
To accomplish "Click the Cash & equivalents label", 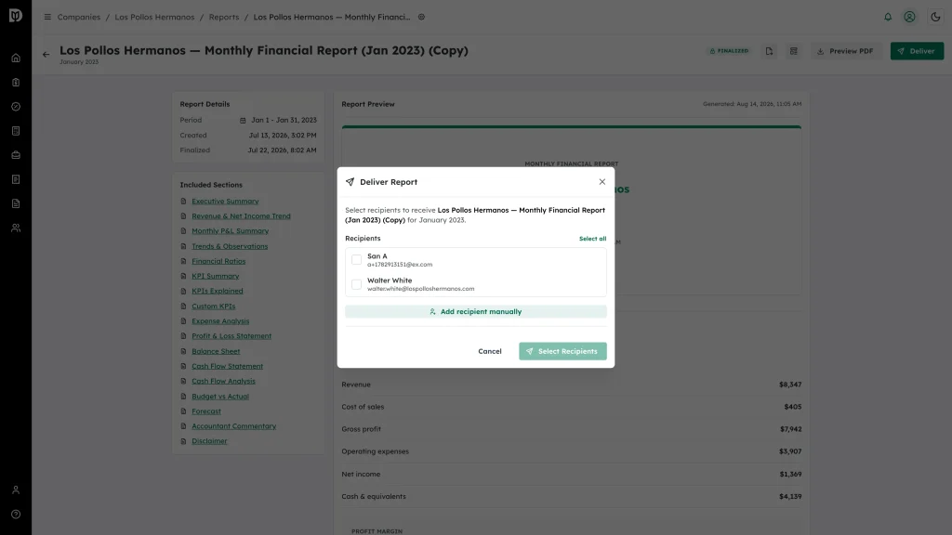I will click(x=374, y=496).
